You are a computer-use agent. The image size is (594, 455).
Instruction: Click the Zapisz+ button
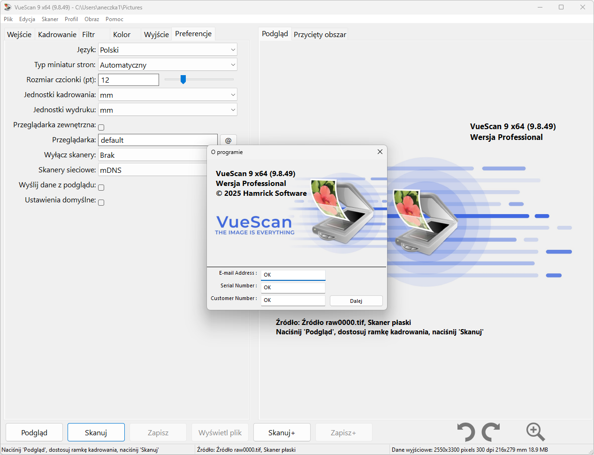(344, 432)
